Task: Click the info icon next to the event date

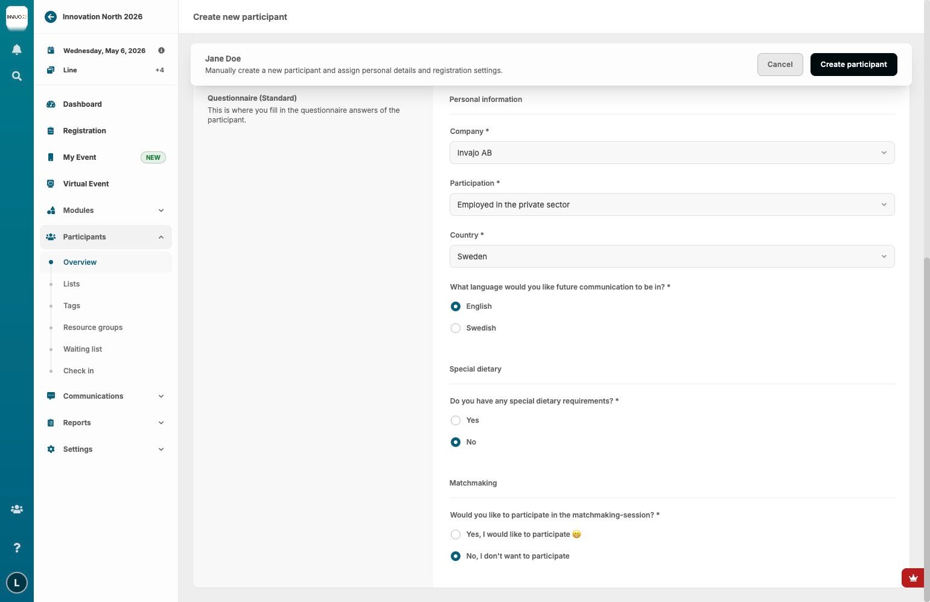Action: [x=161, y=51]
